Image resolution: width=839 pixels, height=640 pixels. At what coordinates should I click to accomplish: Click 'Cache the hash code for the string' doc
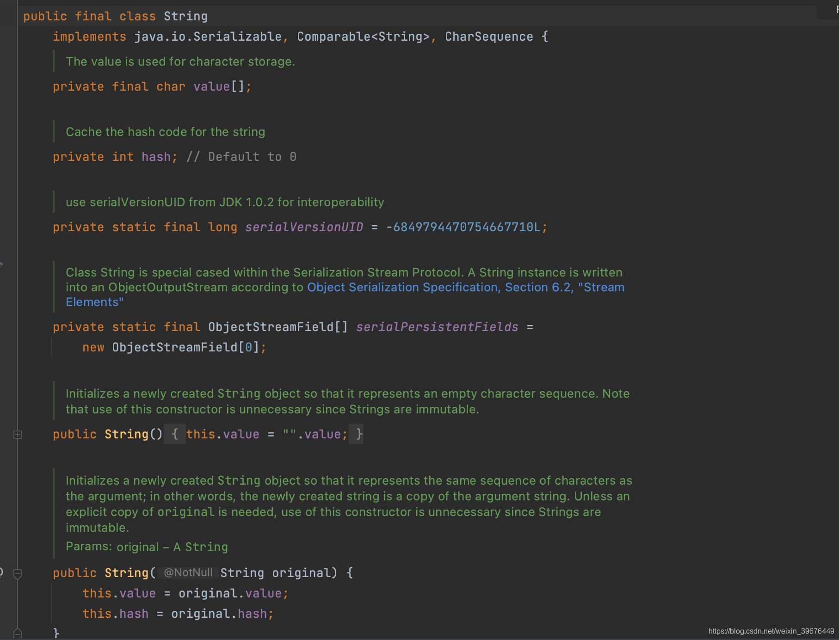(165, 132)
